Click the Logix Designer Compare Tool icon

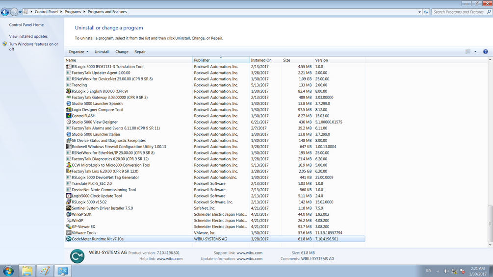(x=69, y=110)
